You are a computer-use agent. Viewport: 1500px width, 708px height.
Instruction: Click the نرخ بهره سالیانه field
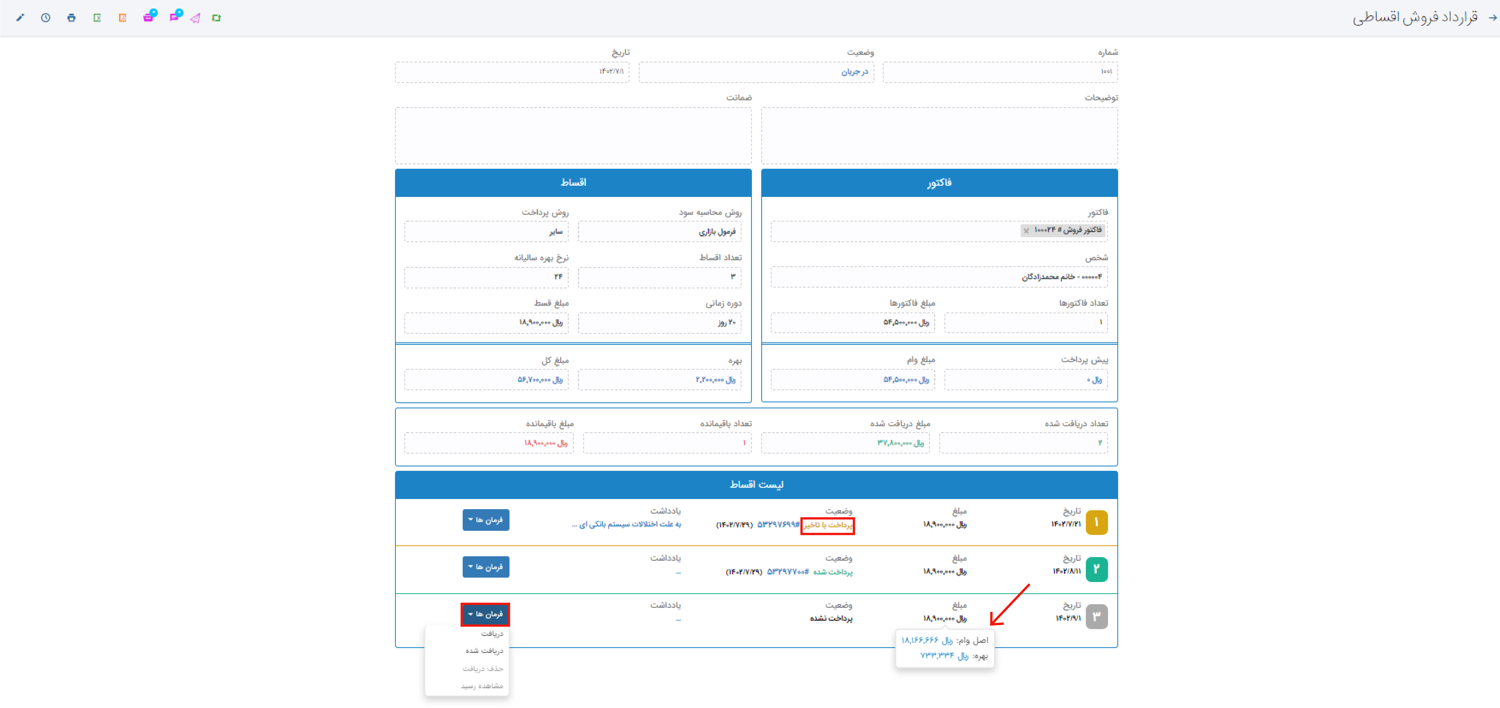point(486,277)
